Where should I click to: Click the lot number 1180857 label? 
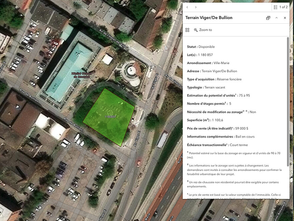(110, 117)
